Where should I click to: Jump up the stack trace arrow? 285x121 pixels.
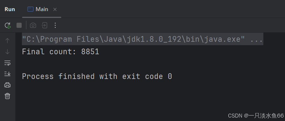pyautogui.click(x=7, y=41)
